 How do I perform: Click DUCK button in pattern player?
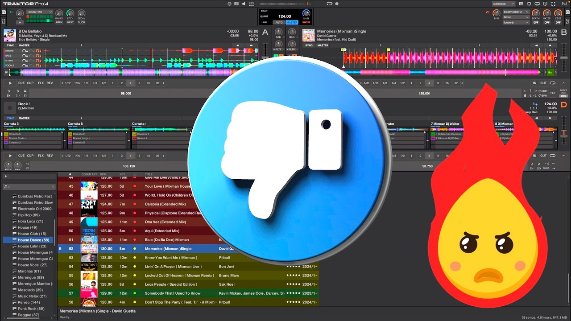coord(81,22)
